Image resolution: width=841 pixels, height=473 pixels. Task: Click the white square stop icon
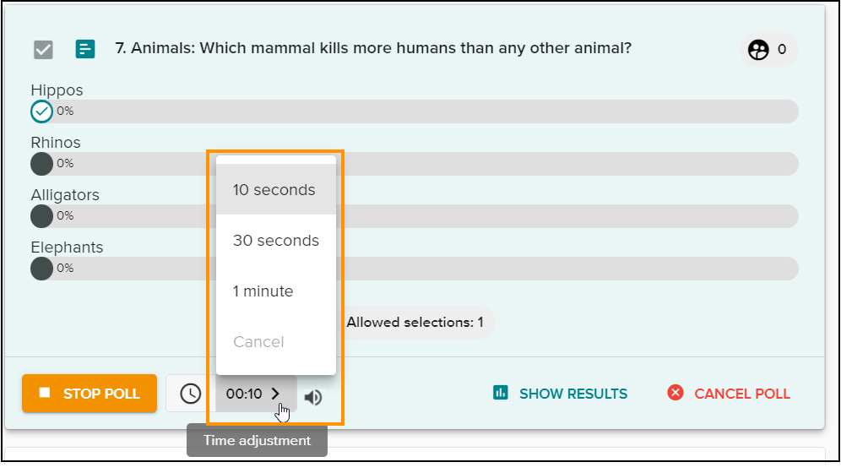(45, 393)
